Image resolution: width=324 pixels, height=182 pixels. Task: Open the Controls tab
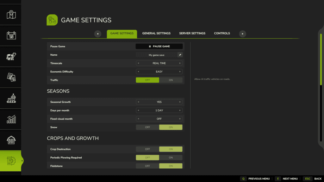pos(222,33)
